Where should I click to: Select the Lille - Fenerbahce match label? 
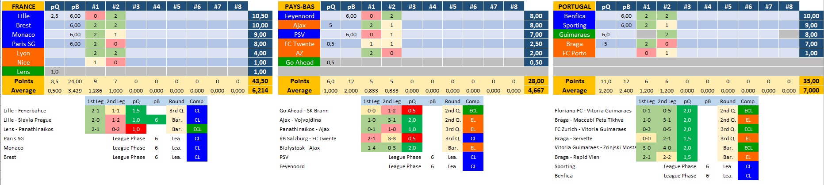point(25,111)
